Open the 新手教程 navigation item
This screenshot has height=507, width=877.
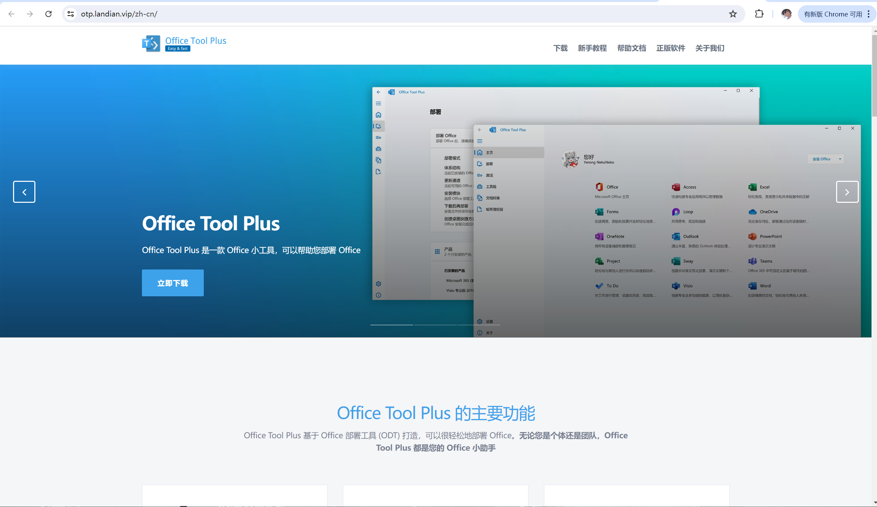click(592, 48)
